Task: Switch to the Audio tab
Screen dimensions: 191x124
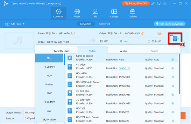Action: (123, 51)
